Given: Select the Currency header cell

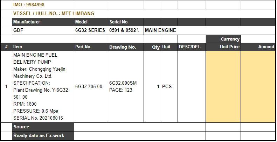Looking at the screenshot, I should coord(223,39).
